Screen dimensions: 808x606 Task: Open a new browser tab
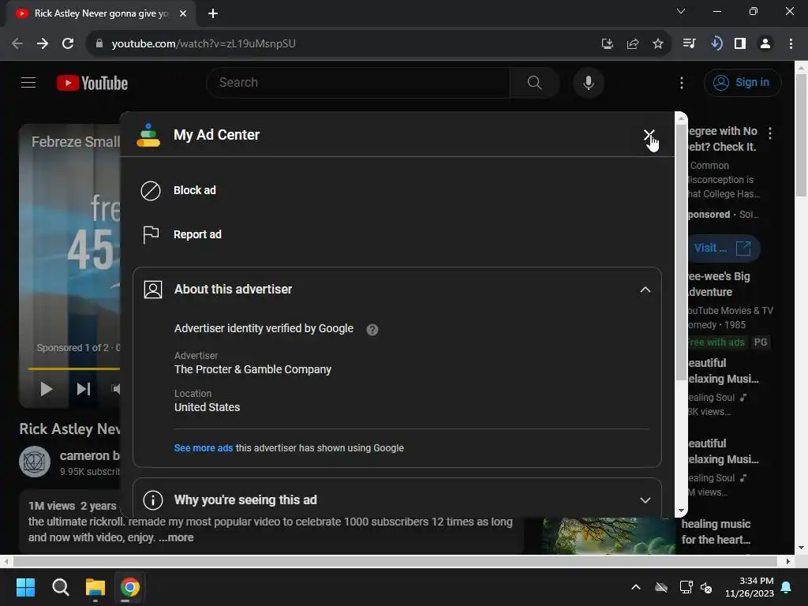213,13
